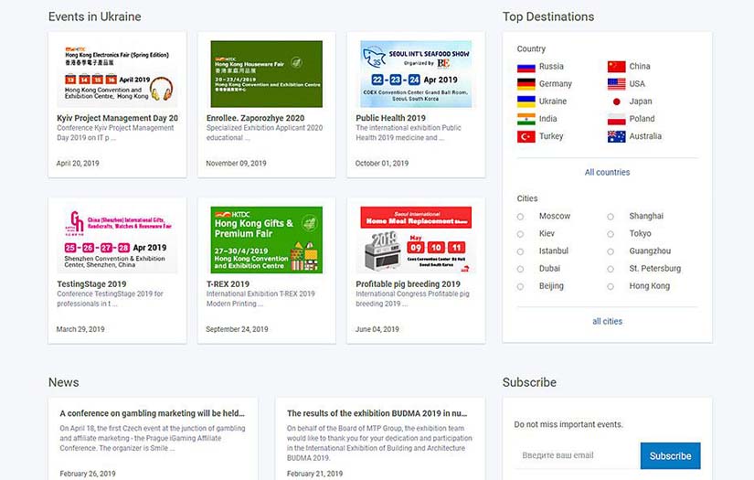The width and height of the screenshot is (754, 480).
Task: Click the Poland flag icon
Action: [617, 119]
